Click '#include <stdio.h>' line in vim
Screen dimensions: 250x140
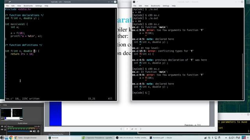tap(18, 9)
